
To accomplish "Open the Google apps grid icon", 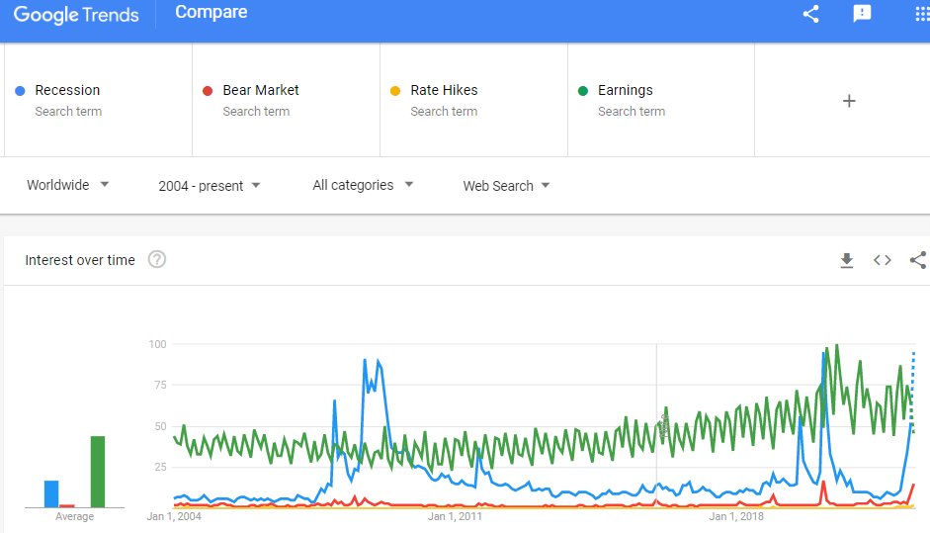I will (922, 14).
